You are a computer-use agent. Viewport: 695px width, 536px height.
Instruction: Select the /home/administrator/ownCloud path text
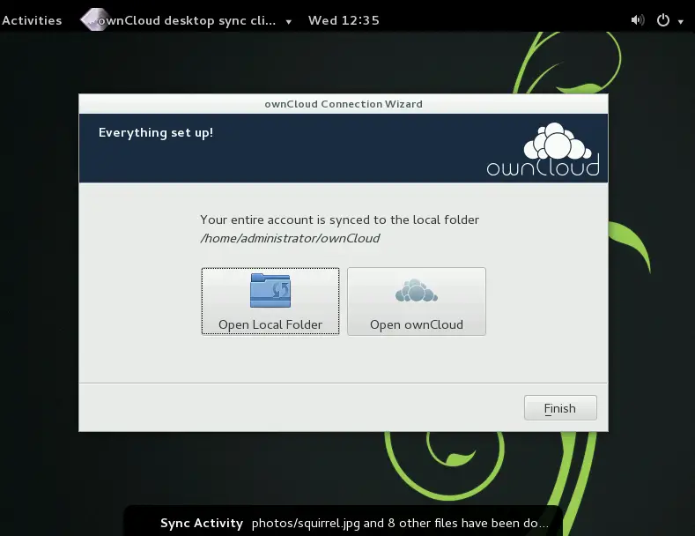pos(290,238)
